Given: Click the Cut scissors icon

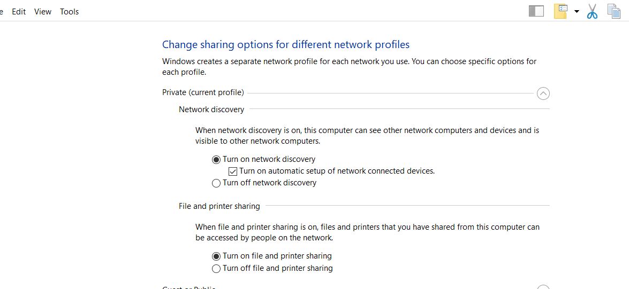Looking at the screenshot, I should point(592,11).
